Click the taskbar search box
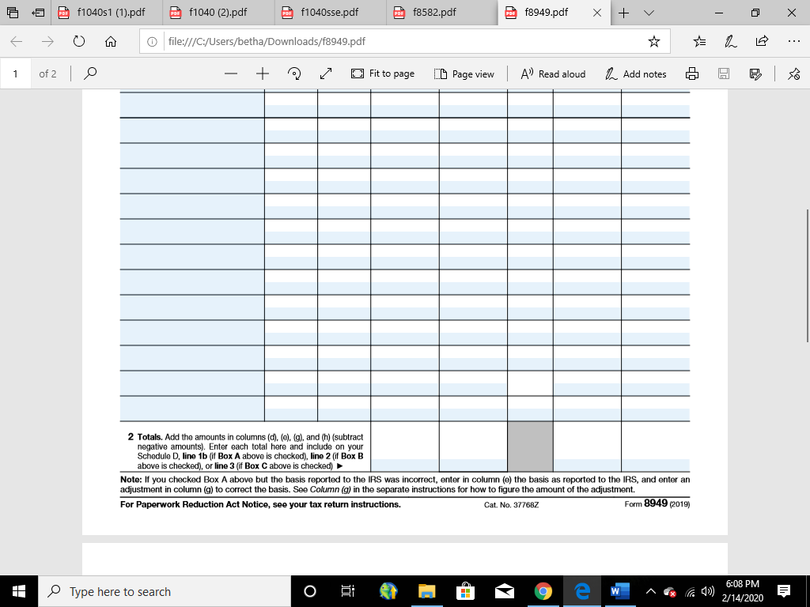This screenshot has height=607, width=810. 165,591
